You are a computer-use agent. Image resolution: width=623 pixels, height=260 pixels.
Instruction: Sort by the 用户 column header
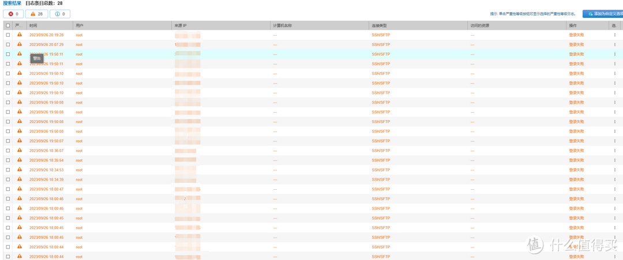pos(122,25)
